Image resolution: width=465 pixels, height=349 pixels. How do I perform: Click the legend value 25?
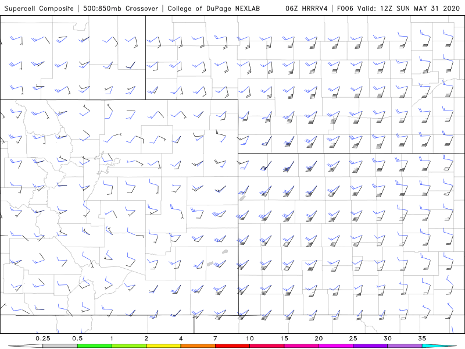click(353, 339)
